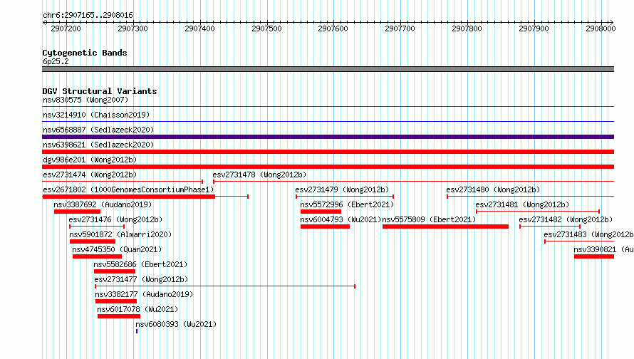Click esv2731483 (Wong2012b) label
The width and height of the screenshot is (634, 359).
tap(588, 234)
